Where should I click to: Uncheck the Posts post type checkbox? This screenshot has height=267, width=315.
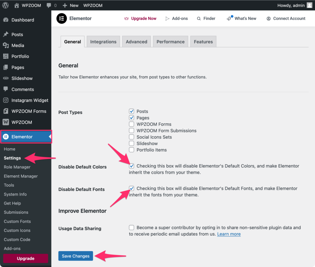[131, 111]
